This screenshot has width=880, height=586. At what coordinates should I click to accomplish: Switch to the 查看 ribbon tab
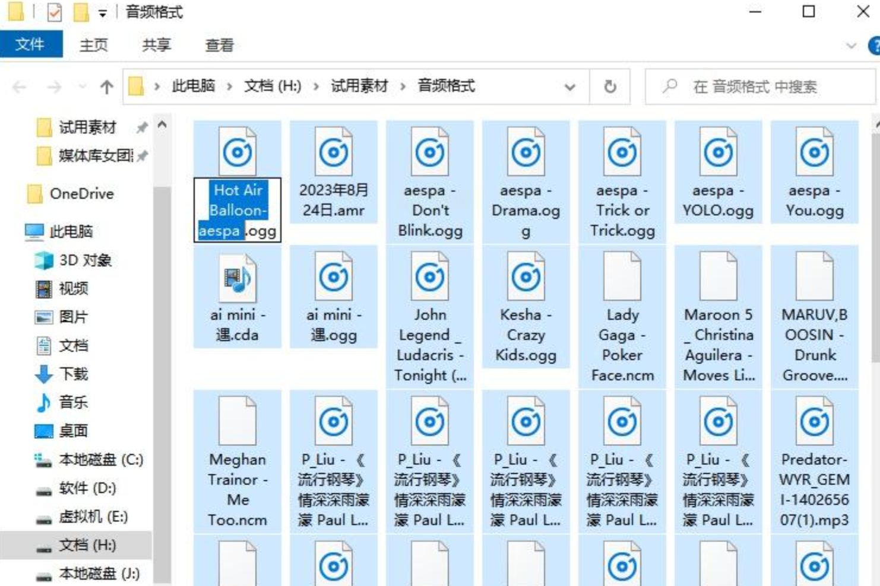pyautogui.click(x=220, y=45)
